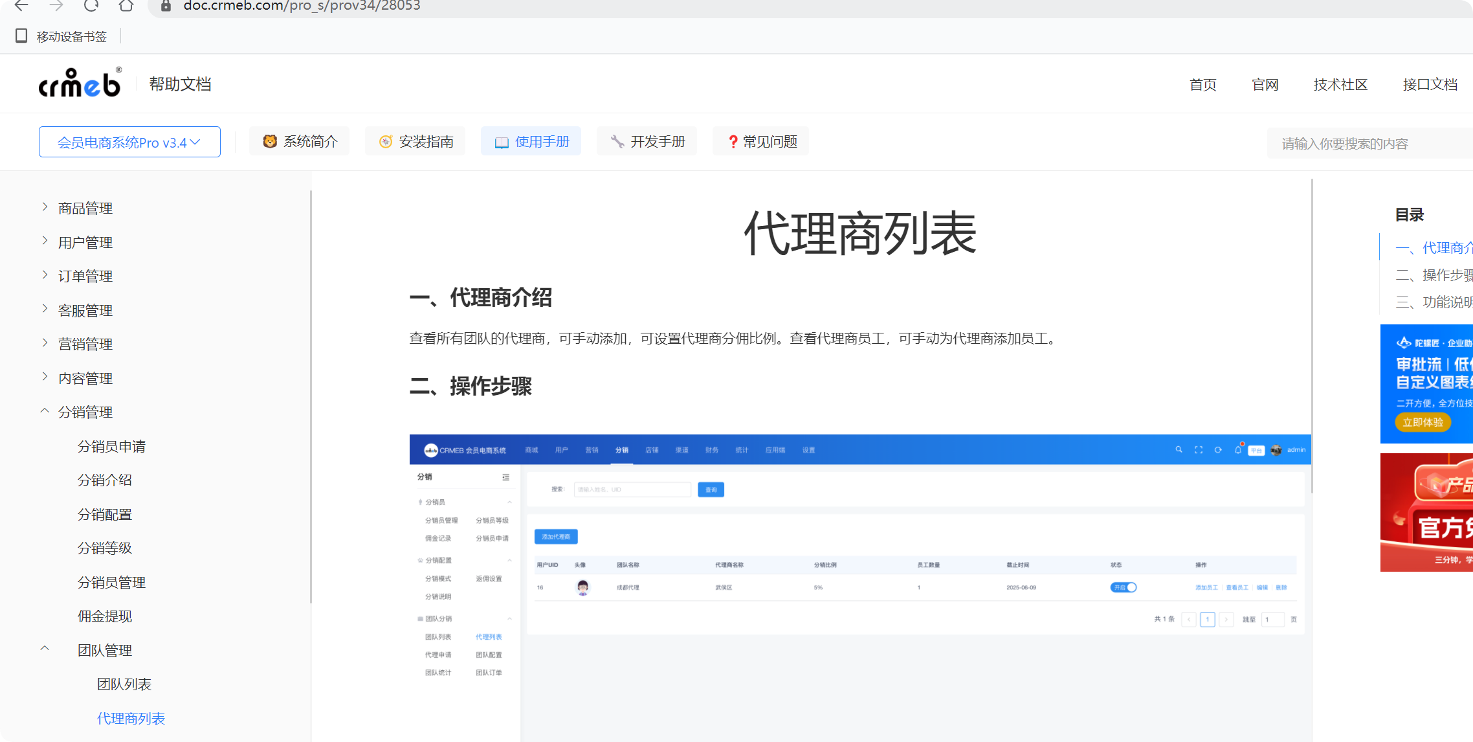Viewport: 1473px width, 742px height.
Task: Open the 分销配置 sidebar page
Action: tap(105, 514)
